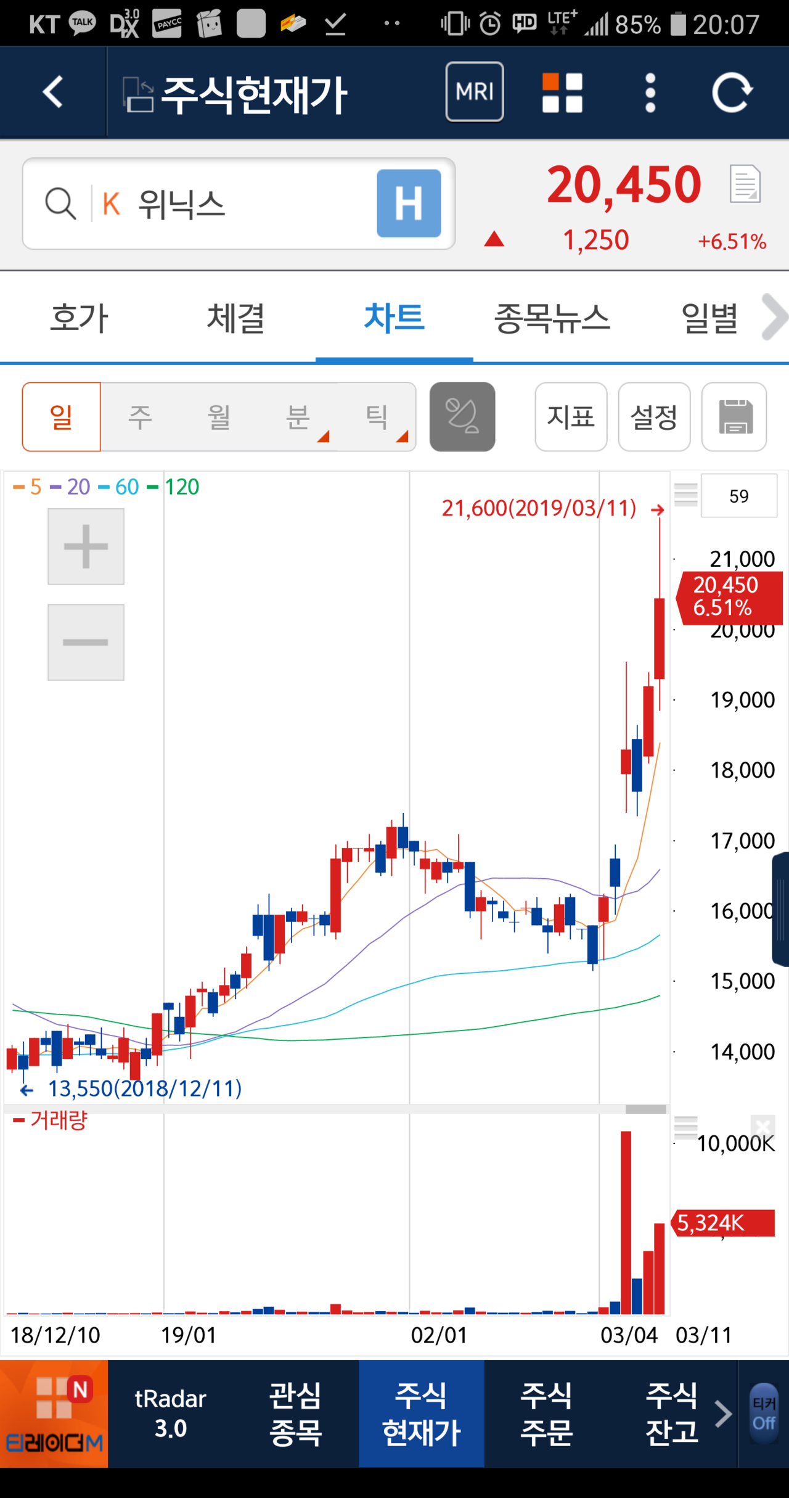
Task: Open the grid menu icon
Action: tap(562, 93)
